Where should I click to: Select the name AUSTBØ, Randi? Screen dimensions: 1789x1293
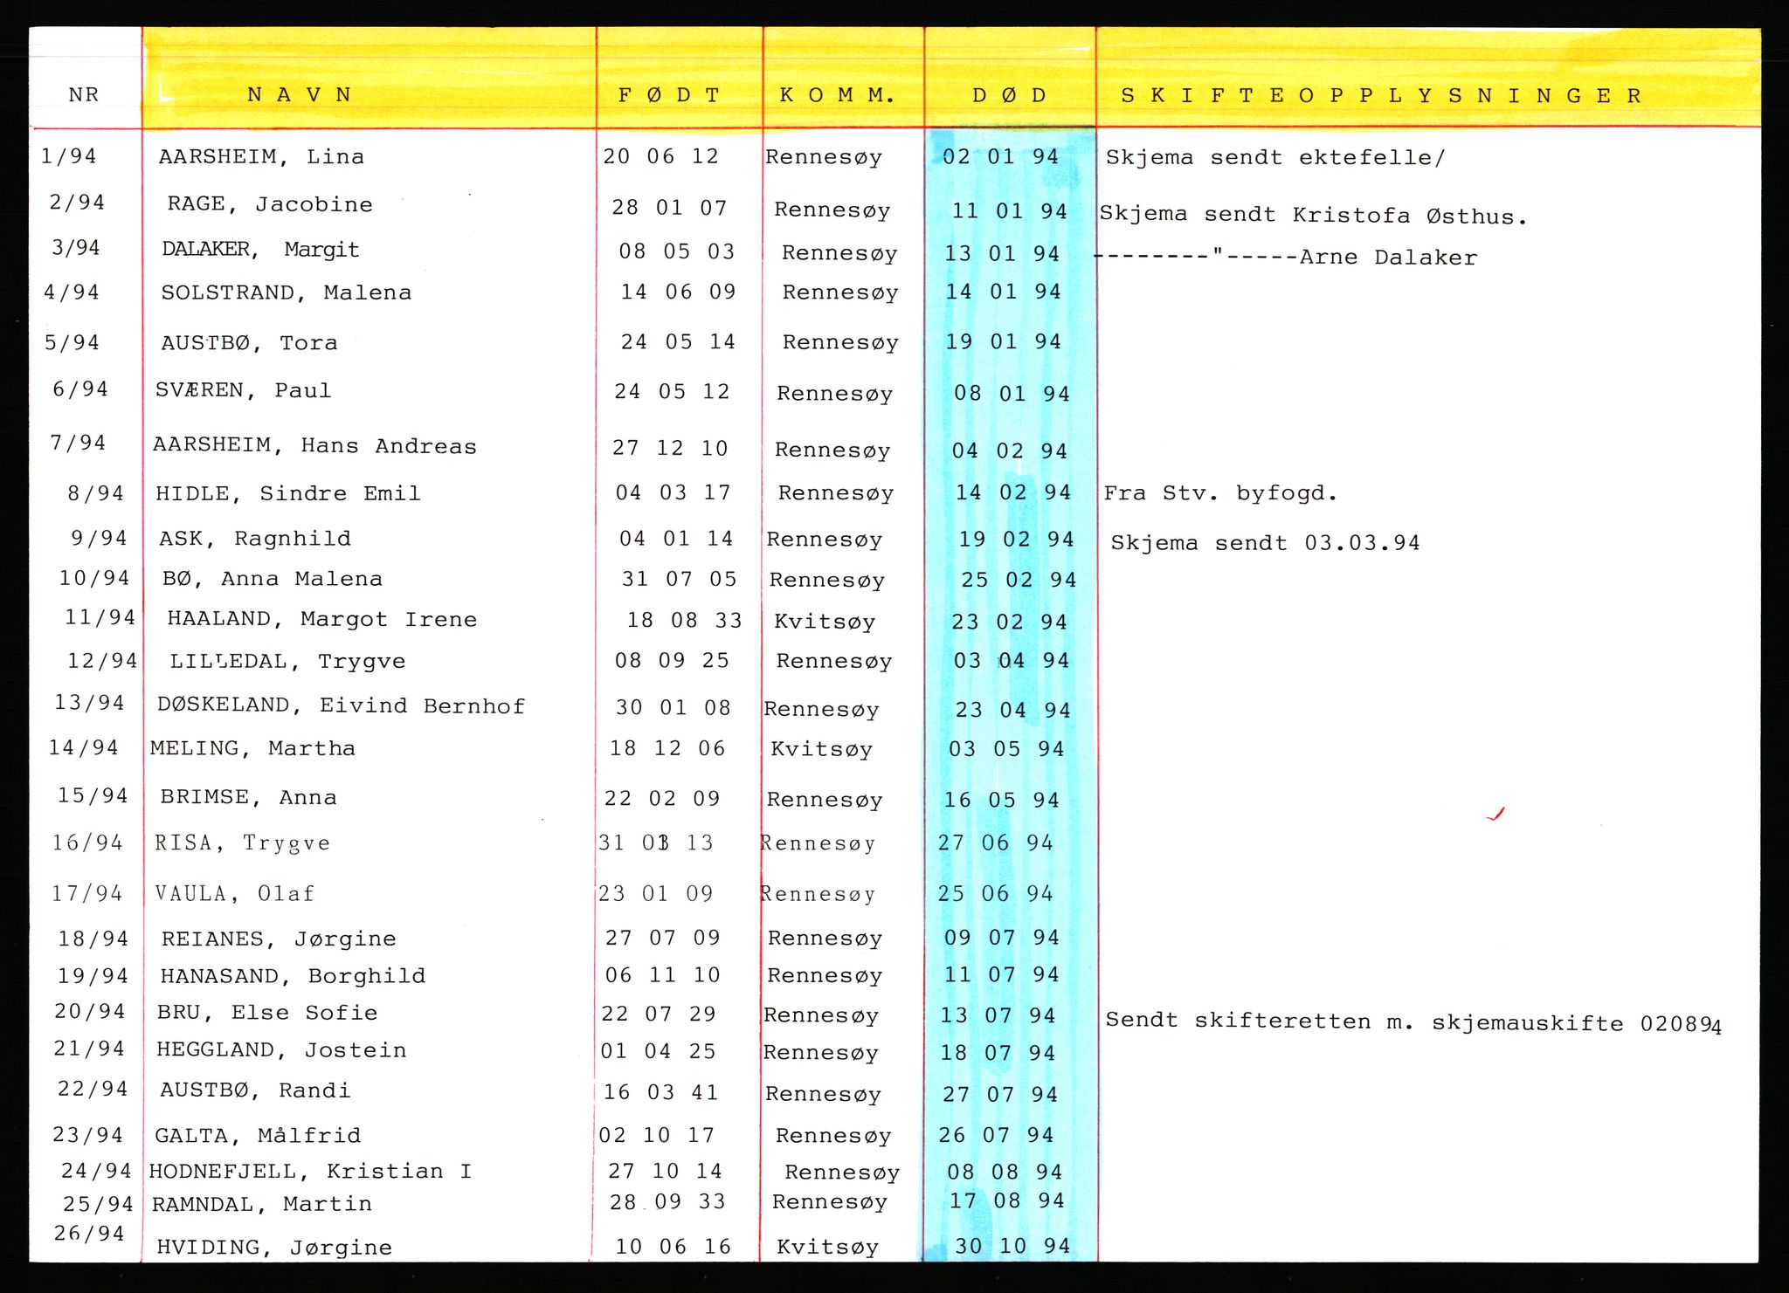point(255,1090)
